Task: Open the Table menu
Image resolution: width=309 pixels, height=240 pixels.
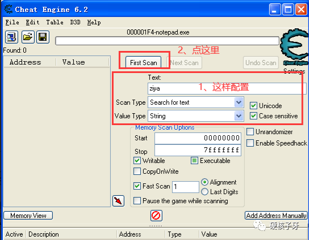Action: pos(55,22)
